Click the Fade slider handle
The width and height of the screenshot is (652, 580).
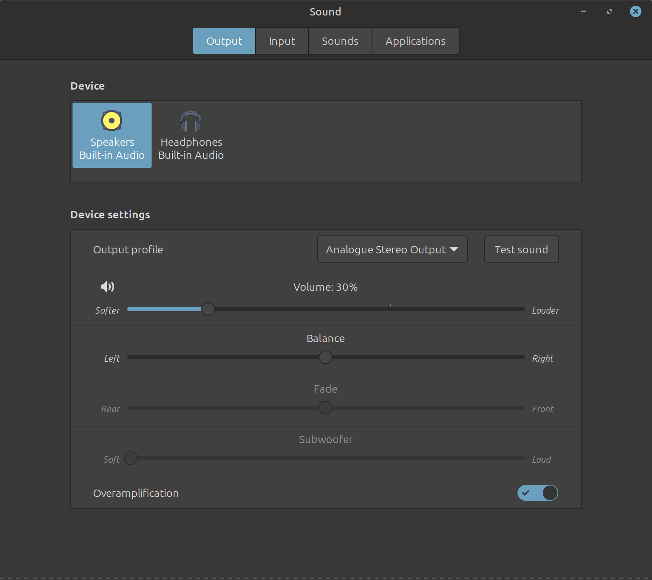(326, 408)
